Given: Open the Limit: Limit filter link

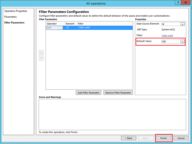Looking at the screenshot, I should [167, 36].
